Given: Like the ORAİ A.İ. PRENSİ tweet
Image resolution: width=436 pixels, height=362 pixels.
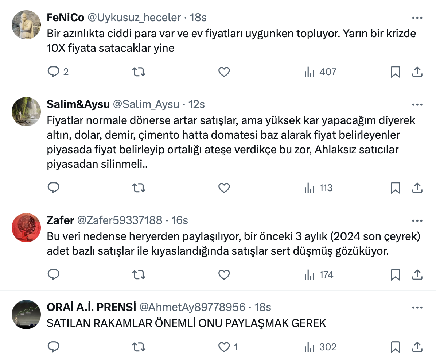Looking at the screenshot, I should 224,347.
